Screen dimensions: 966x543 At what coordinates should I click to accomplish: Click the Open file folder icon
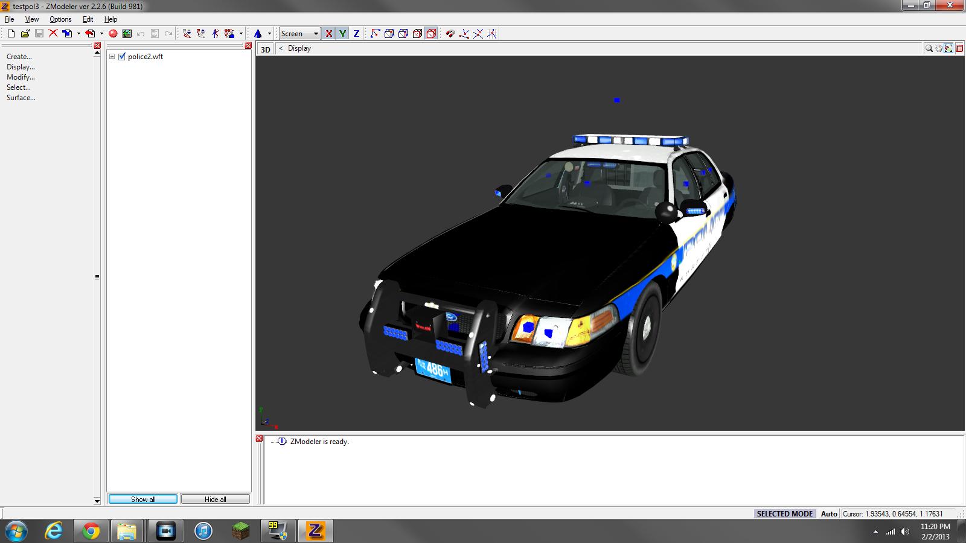coord(25,34)
